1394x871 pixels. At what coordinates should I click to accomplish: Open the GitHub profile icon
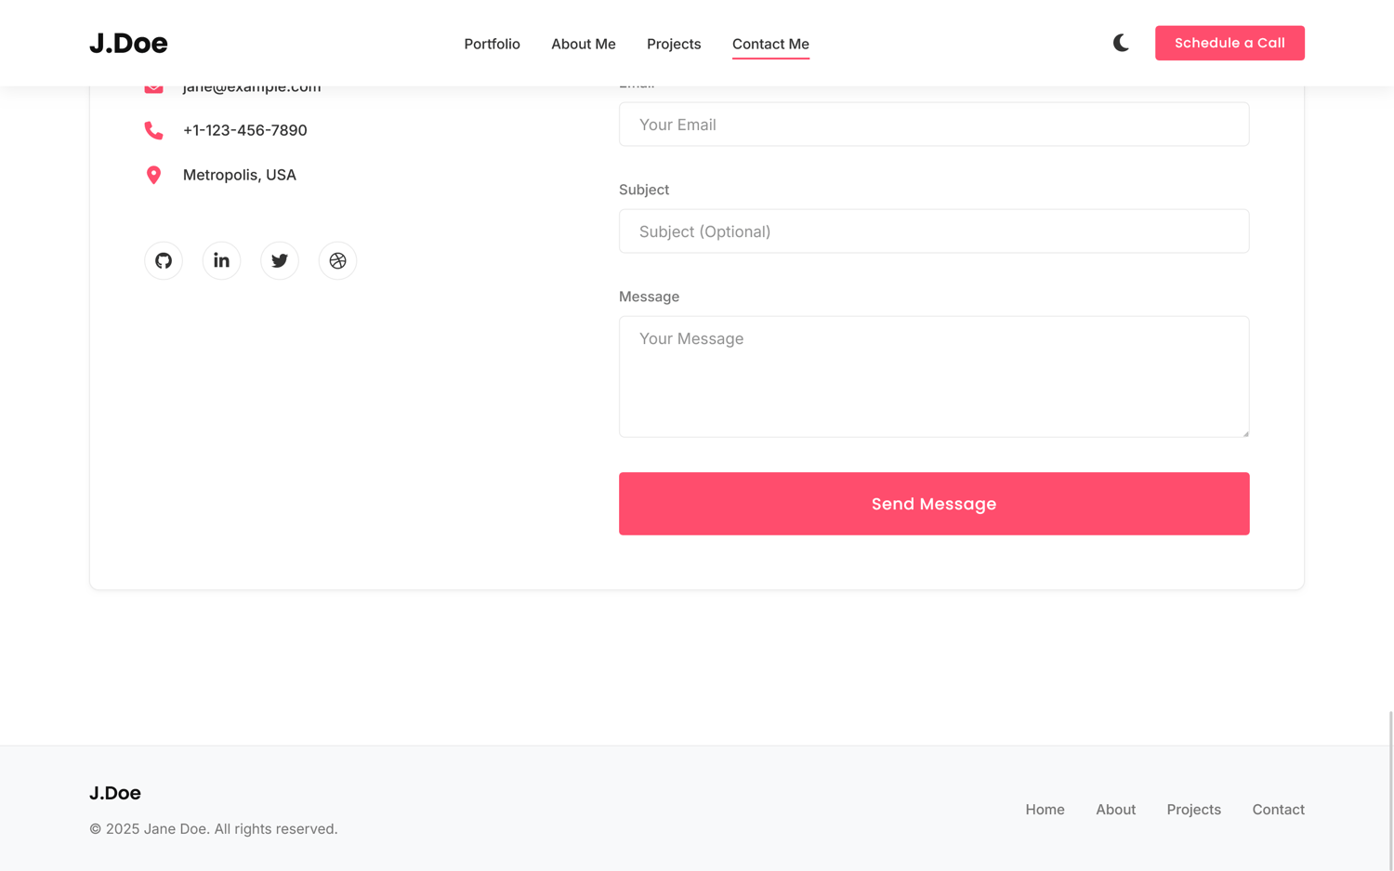164,261
